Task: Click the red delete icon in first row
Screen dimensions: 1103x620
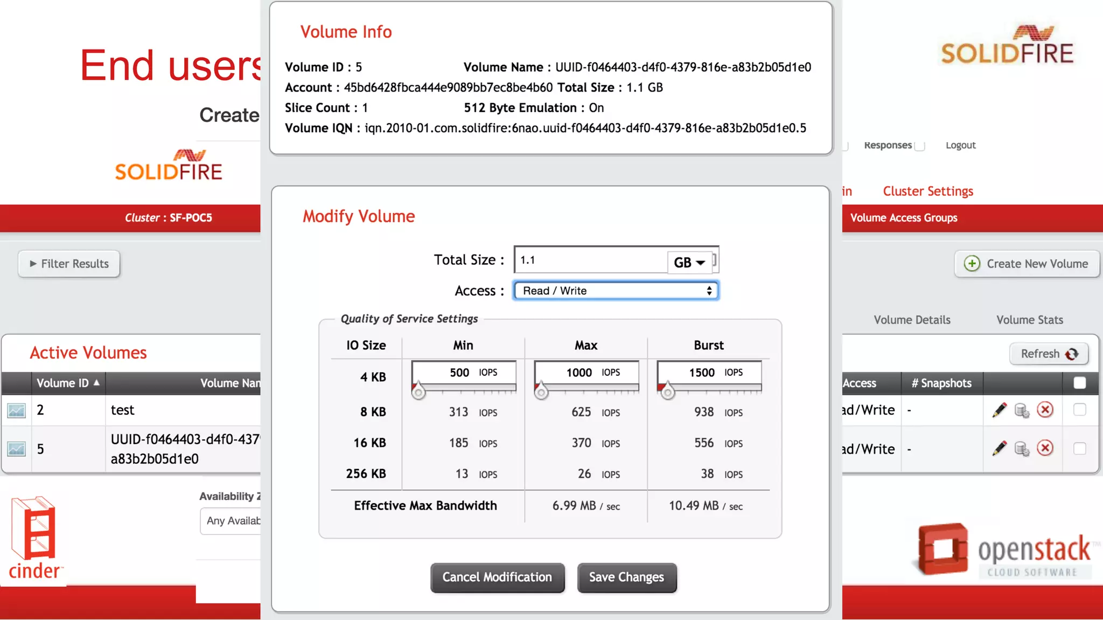Action: [x=1045, y=410]
